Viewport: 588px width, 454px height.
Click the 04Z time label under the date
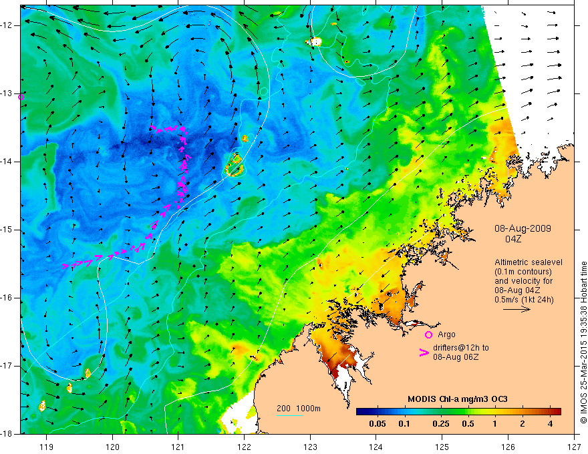coord(513,239)
